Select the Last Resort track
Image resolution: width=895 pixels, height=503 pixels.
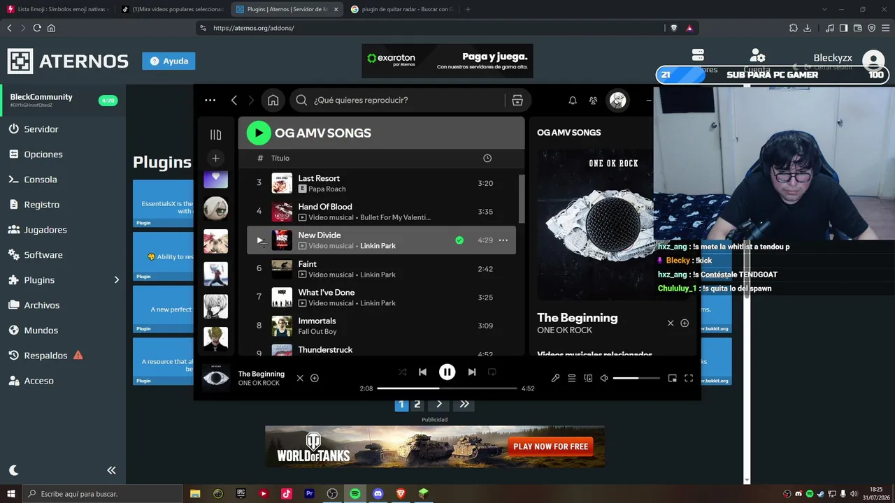381,183
